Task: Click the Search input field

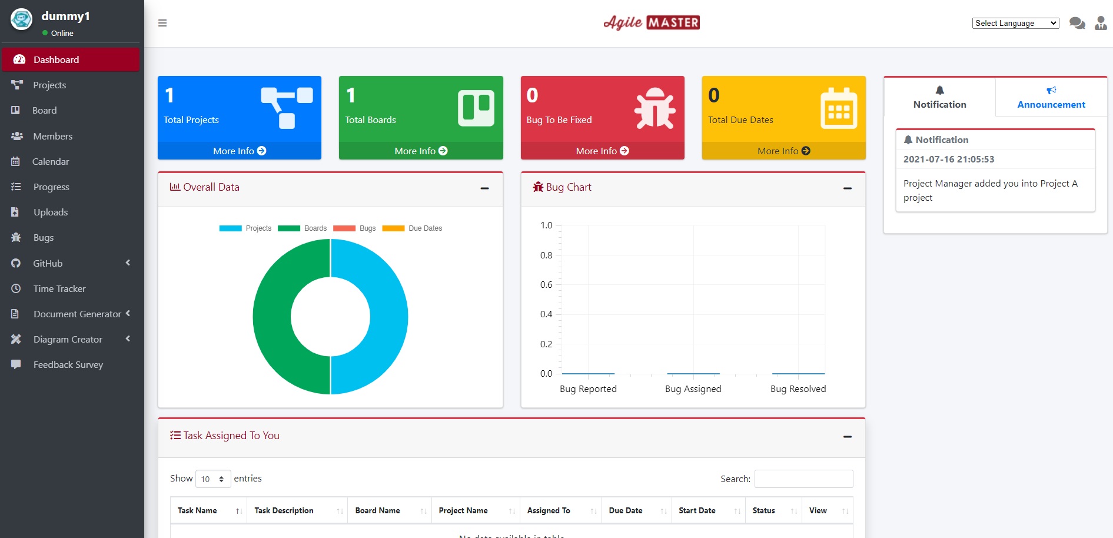Action: pyautogui.click(x=803, y=479)
